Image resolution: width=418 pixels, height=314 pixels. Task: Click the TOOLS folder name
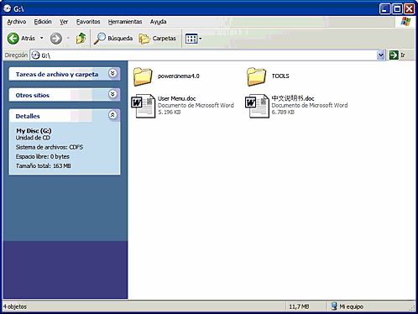click(x=280, y=76)
